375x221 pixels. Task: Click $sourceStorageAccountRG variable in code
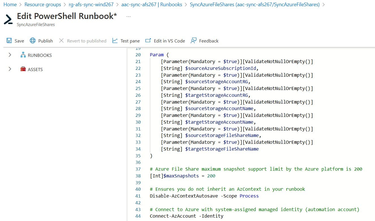click(217, 82)
